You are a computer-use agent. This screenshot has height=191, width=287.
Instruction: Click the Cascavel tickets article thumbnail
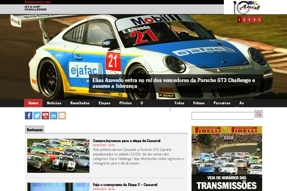[58, 156]
